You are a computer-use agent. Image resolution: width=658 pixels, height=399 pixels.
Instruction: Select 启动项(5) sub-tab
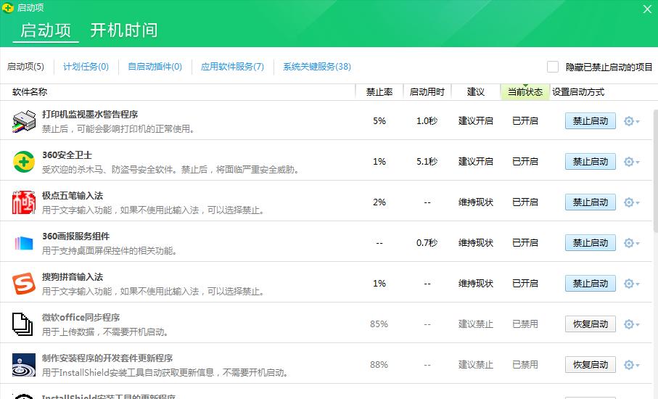(25, 67)
